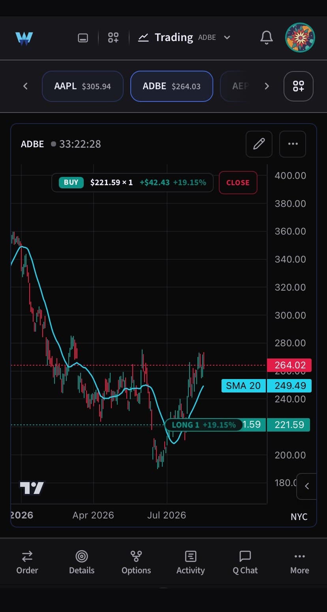Select the LONG 1 +19.15% position line
The width and height of the screenshot is (327, 612).
[x=203, y=425]
